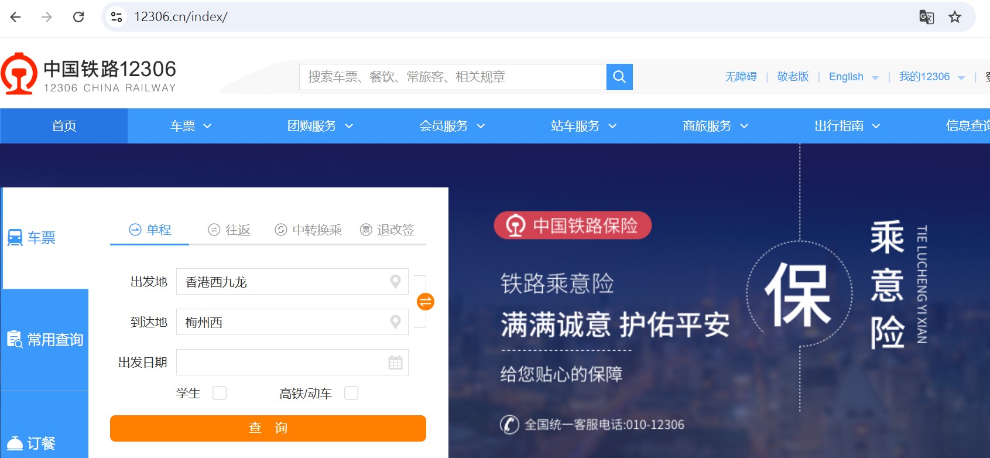
Task: Swap departure and arrival with orange icon
Action: (x=426, y=302)
